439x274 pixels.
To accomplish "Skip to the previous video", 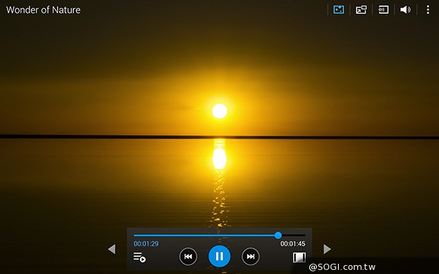I will [x=188, y=257].
